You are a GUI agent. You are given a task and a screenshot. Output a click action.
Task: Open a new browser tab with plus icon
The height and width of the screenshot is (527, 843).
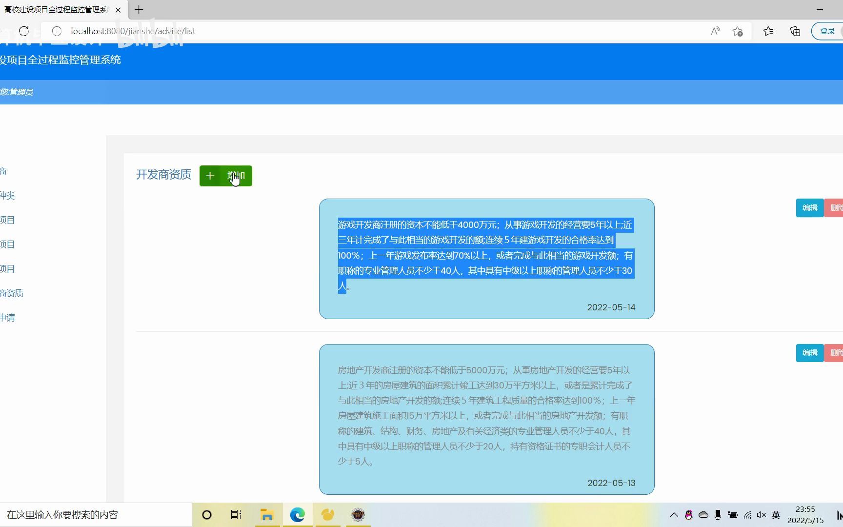139,9
